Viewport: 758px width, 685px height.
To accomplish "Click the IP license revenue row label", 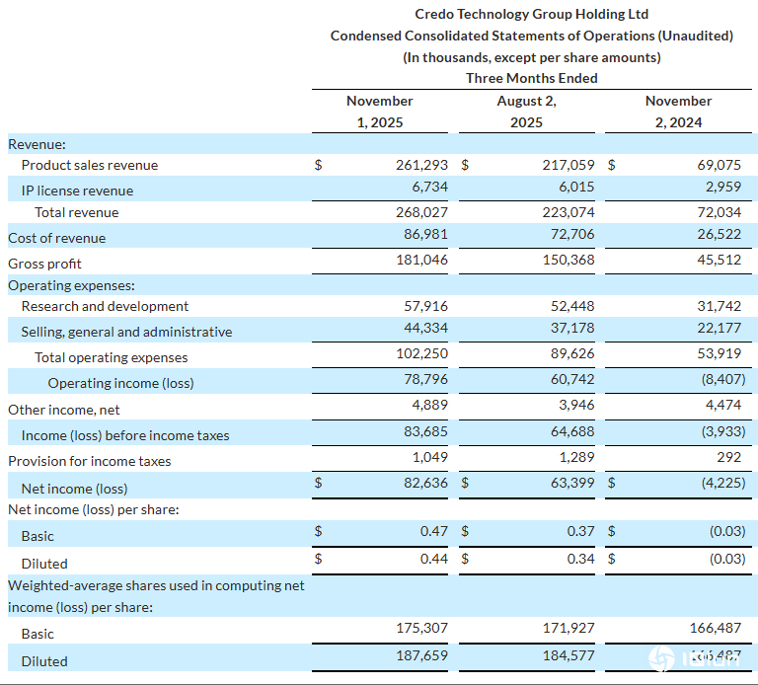I will tap(77, 190).
